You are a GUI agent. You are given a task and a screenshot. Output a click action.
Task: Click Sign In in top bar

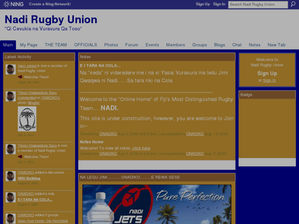click(x=219, y=4)
